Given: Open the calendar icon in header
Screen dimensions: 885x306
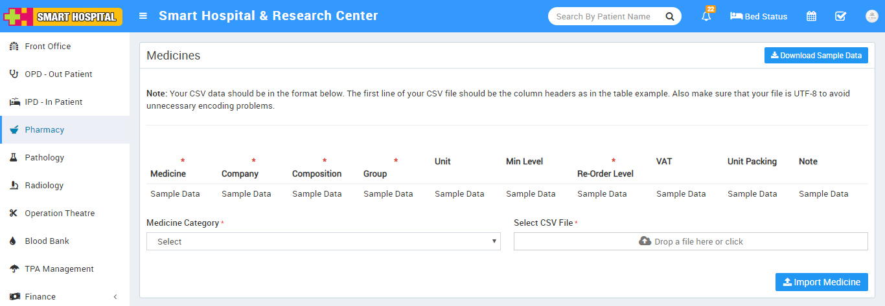Looking at the screenshot, I should (x=811, y=16).
